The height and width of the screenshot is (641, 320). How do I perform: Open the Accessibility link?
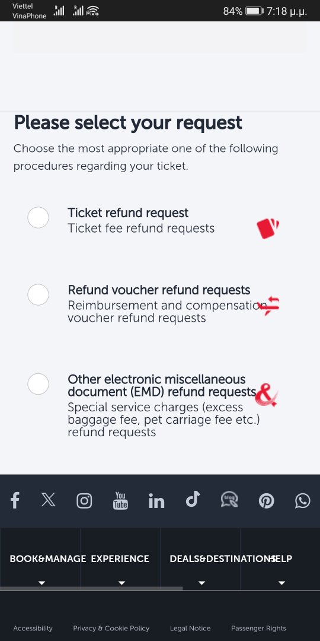(33, 629)
